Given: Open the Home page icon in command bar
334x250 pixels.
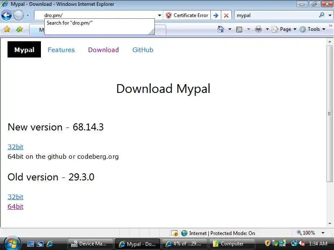Looking at the screenshot, I should (x=221, y=29).
